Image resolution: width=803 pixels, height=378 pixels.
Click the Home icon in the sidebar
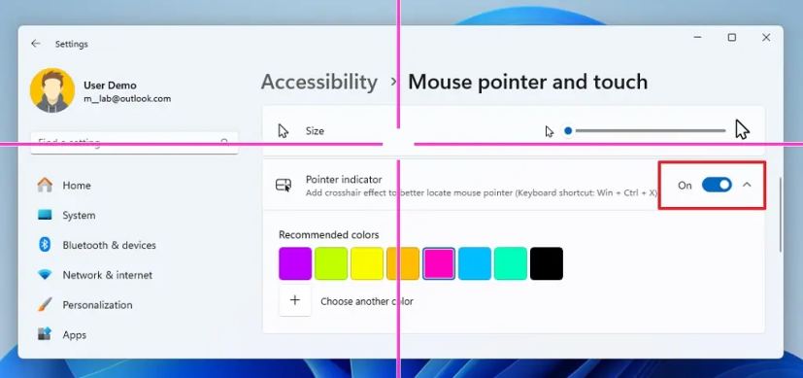45,185
